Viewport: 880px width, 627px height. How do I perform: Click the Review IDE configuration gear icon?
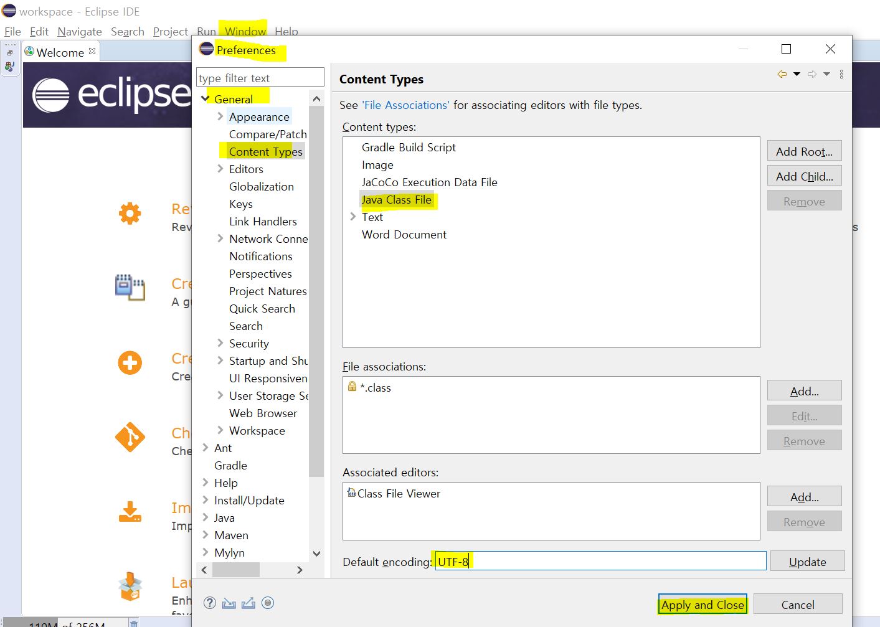tap(130, 214)
